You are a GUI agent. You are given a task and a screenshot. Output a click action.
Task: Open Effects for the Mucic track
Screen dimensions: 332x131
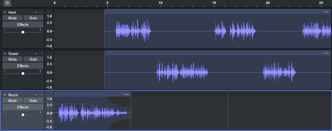23,107
